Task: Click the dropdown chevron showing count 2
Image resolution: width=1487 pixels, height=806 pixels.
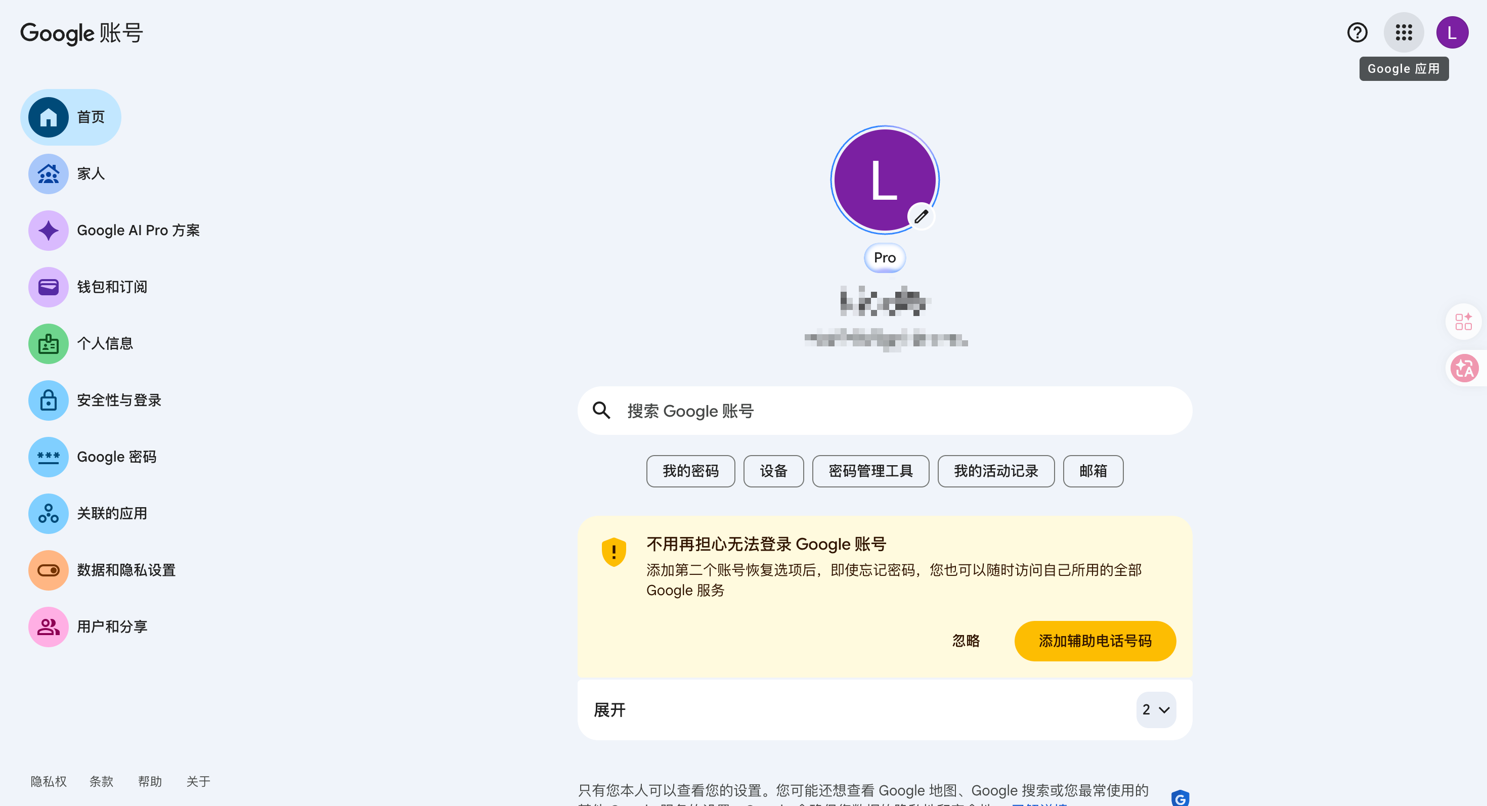Action: click(1156, 709)
